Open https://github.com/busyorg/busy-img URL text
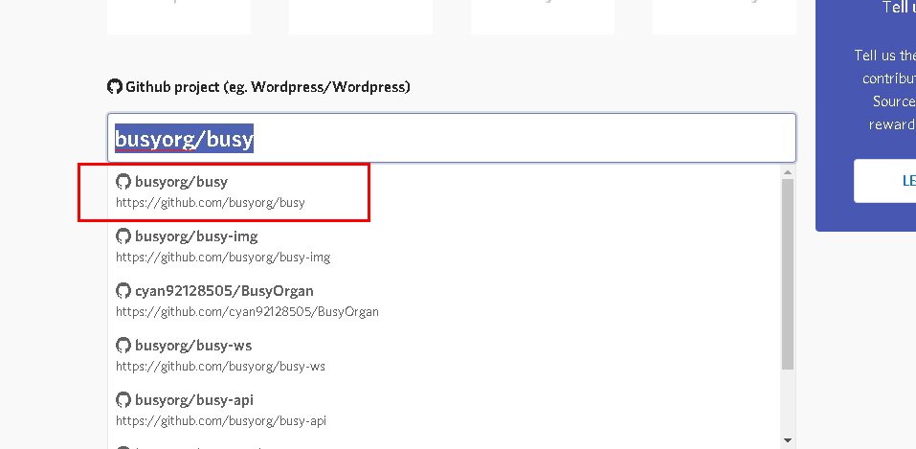916x449 pixels. pyautogui.click(x=223, y=258)
